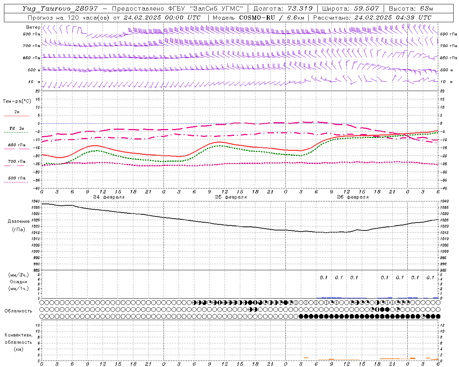Click the (мм/3ч.) precipitation unit label
Screen dimensions: 459x367
click(19, 275)
